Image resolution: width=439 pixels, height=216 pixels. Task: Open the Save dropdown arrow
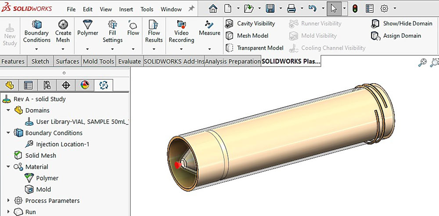tap(281, 9)
